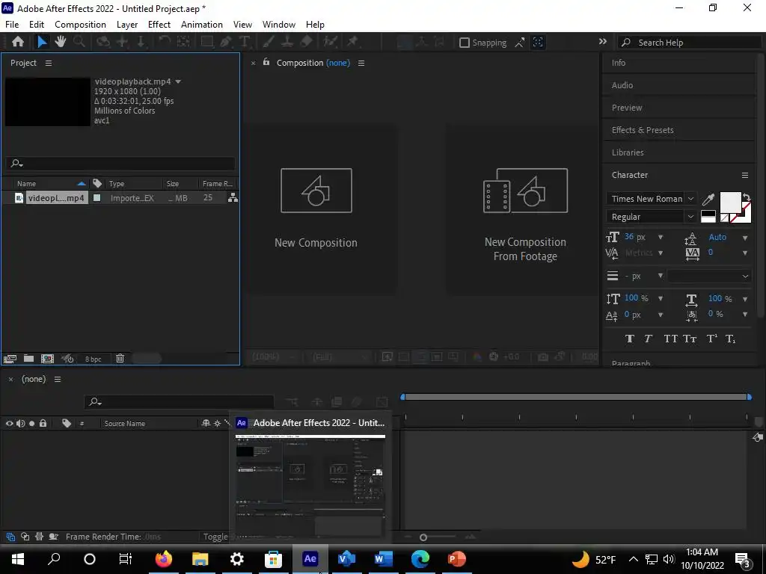
Task: Toggle Small Caps text style
Action: click(690, 339)
